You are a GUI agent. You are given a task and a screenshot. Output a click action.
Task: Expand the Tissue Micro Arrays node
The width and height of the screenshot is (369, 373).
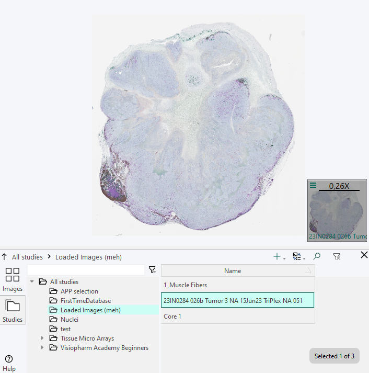42,338
